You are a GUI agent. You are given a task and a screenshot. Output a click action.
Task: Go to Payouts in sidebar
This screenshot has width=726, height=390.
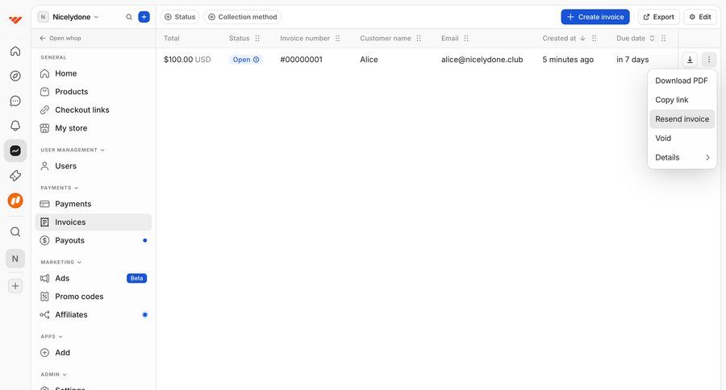[69, 240]
